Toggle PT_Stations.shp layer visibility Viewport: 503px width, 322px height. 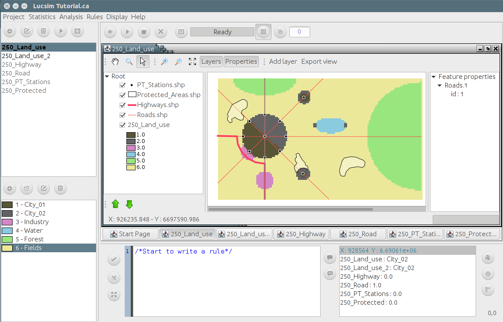[122, 85]
